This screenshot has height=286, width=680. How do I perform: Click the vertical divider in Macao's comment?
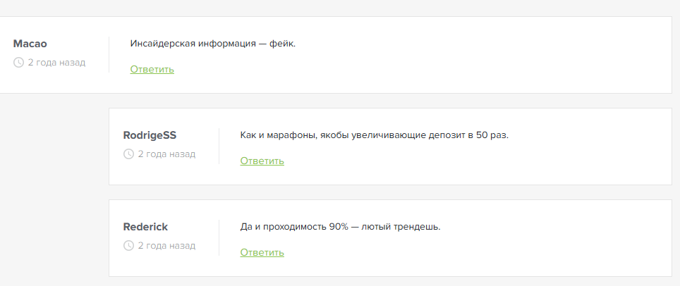pos(109,55)
